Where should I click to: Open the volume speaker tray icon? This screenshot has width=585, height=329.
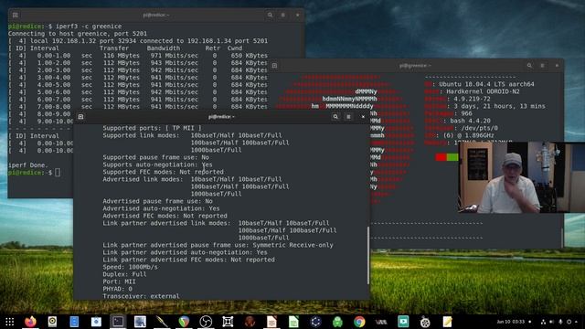[x=552, y=322]
